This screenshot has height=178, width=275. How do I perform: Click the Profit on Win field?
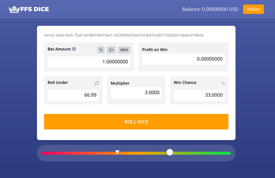pyautogui.click(x=183, y=59)
